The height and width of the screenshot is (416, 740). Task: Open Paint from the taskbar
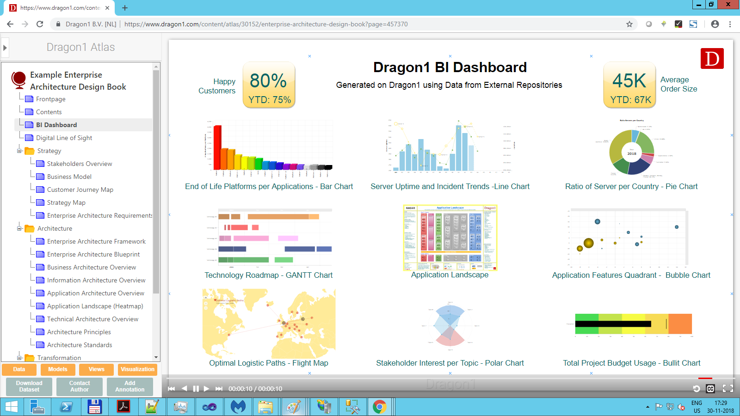294,407
